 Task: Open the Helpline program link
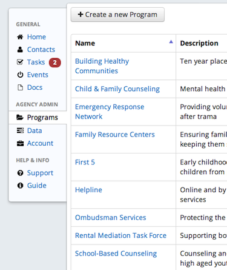point(88,190)
